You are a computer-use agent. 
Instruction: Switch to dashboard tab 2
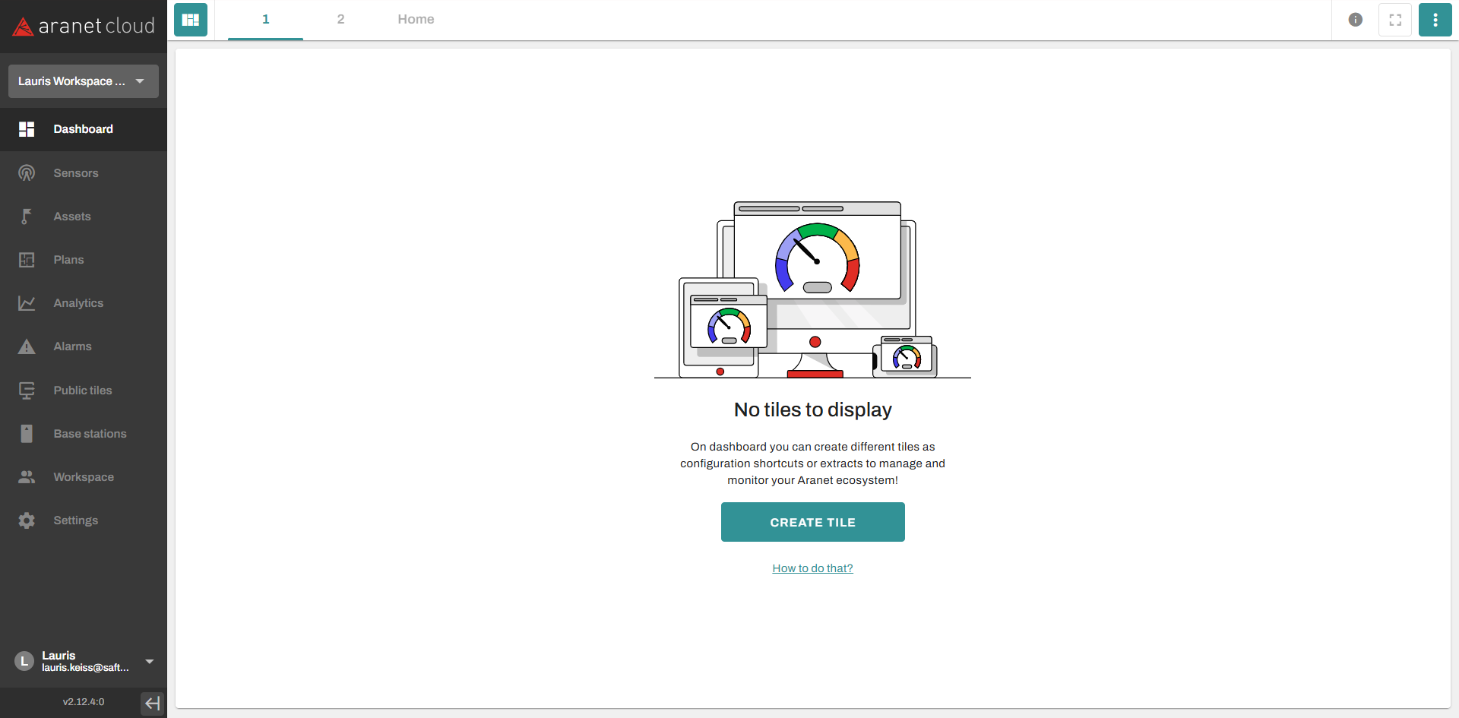tap(340, 20)
